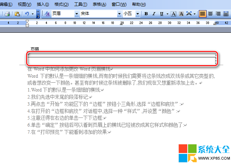
Task: Toggle Italic formatting
Action: click(154, 14)
